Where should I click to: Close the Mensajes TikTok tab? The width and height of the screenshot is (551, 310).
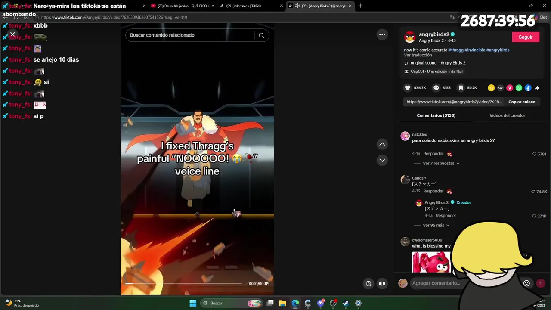[282, 6]
